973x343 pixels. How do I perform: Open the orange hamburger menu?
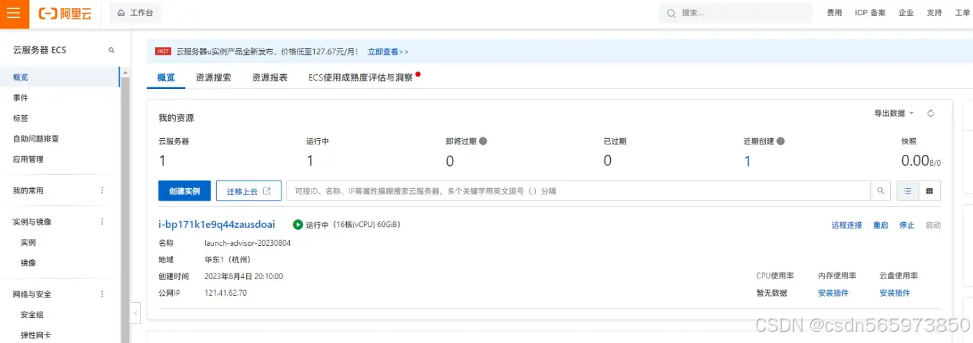point(14,13)
